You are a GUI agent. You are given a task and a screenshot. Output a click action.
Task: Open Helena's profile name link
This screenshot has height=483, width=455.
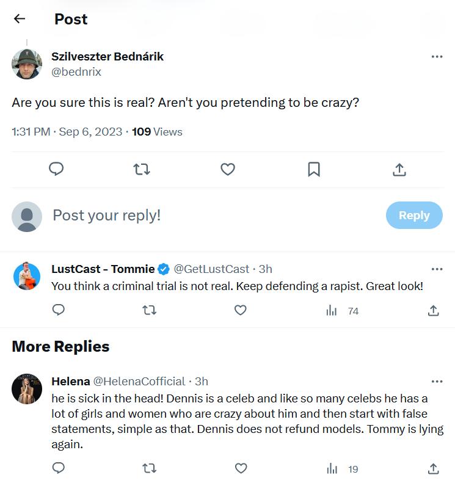[70, 381]
